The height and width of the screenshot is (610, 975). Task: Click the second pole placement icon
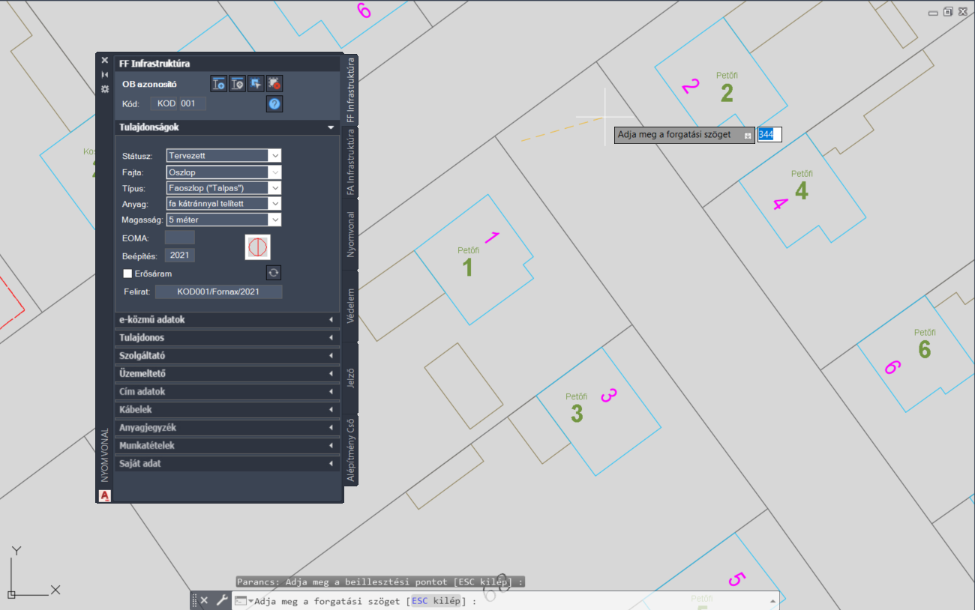[x=237, y=84]
